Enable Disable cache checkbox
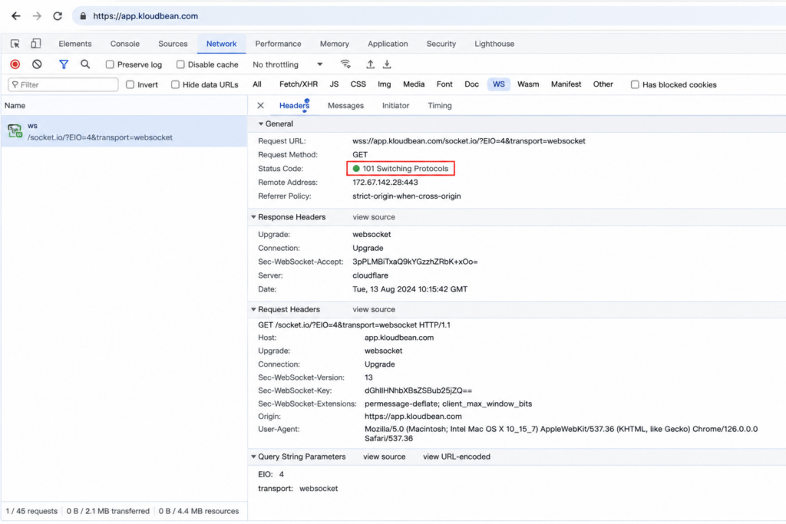 tap(180, 64)
